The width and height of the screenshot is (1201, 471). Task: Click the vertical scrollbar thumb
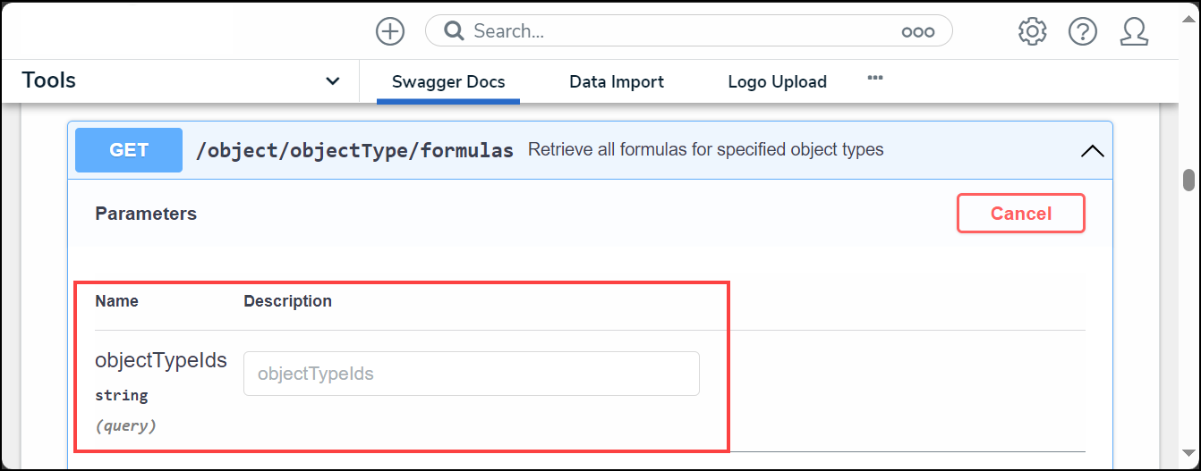click(1188, 180)
